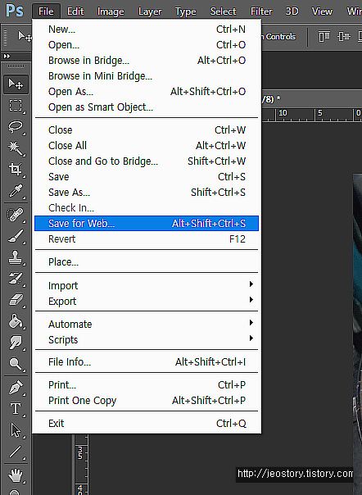The height and width of the screenshot is (495, 362).
Task: Click the align vertical centers icon
Action: tap(344, 36)
